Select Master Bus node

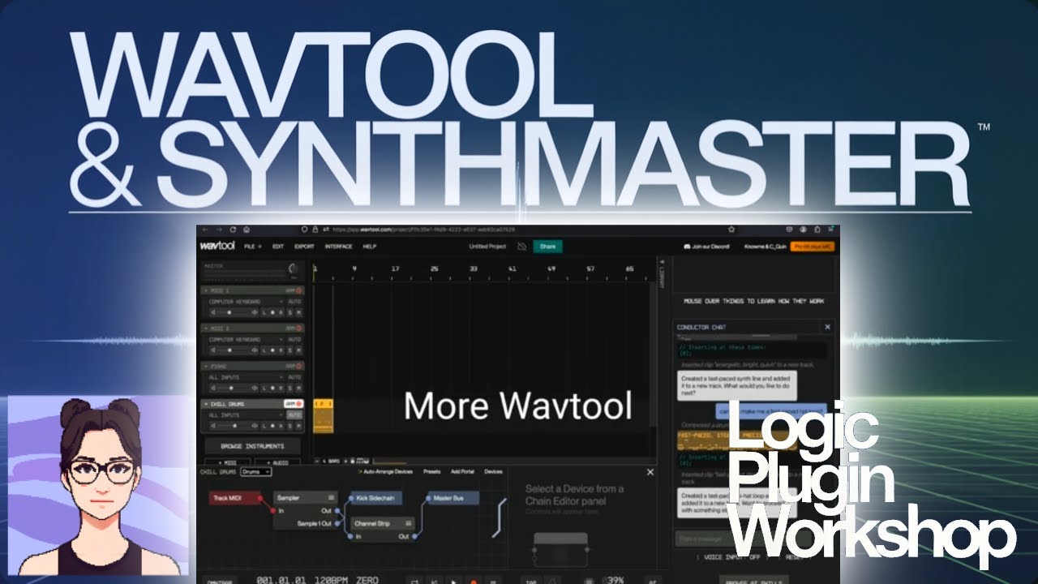point(453,497)
